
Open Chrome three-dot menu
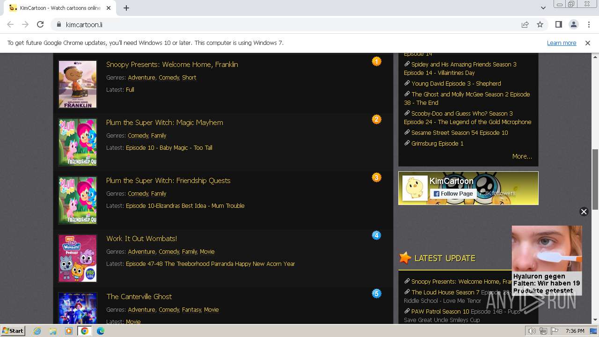588,24
